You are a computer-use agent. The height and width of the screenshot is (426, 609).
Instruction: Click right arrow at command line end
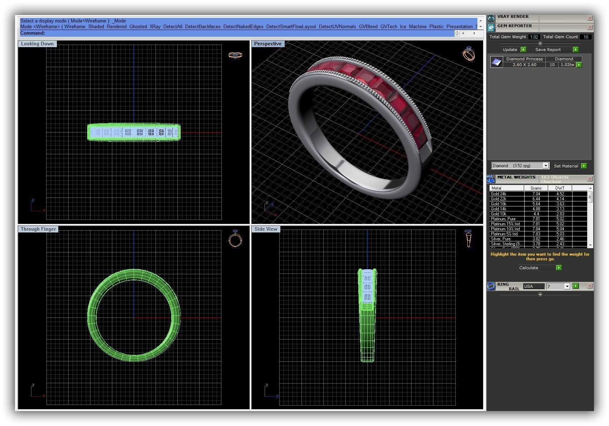coord(474,33)
